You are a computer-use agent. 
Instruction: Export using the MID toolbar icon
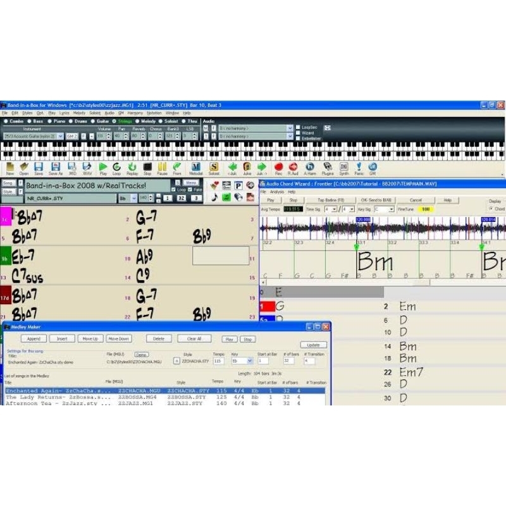pyautogui.click(x=72, y=169)
